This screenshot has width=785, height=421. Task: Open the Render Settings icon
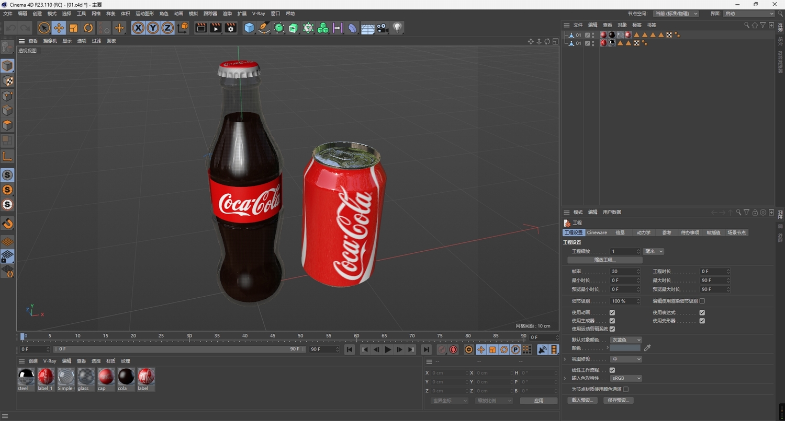pyautogui.click(x=230, y=28)
